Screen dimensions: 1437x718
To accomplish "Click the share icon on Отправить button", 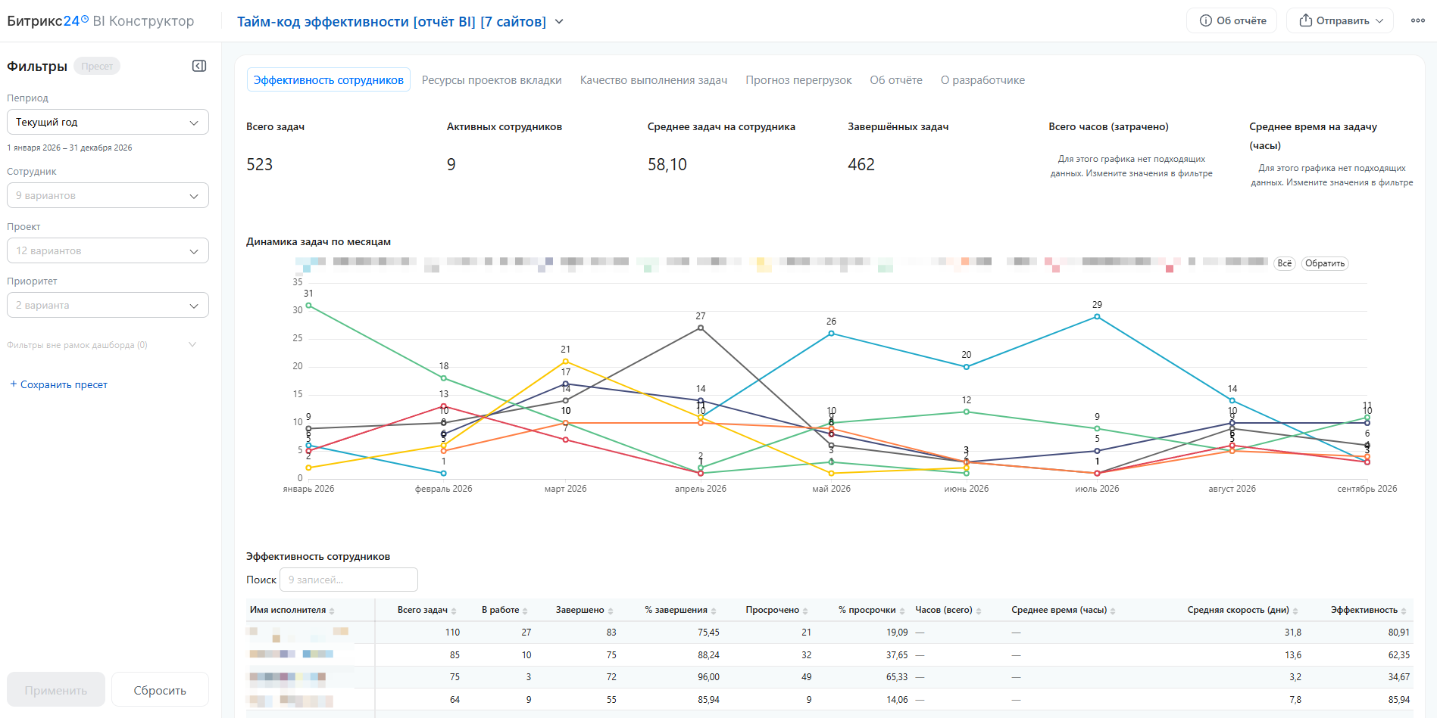I will (x=1306, y=20).
